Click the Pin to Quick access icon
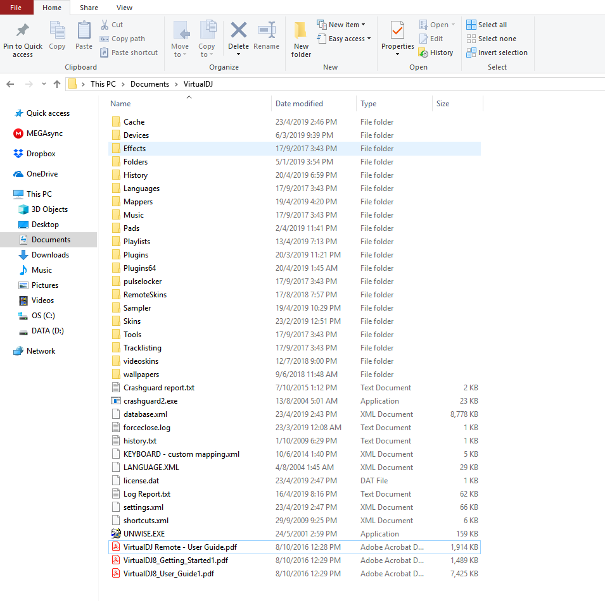Viewport: 605px width, 601px height. (23, 32)
